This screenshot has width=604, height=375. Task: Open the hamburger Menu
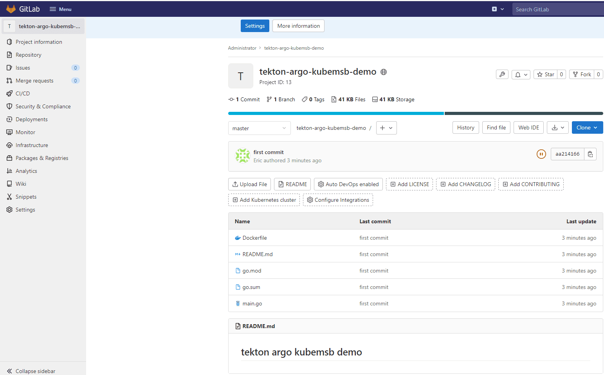click(x=61, y=9)
